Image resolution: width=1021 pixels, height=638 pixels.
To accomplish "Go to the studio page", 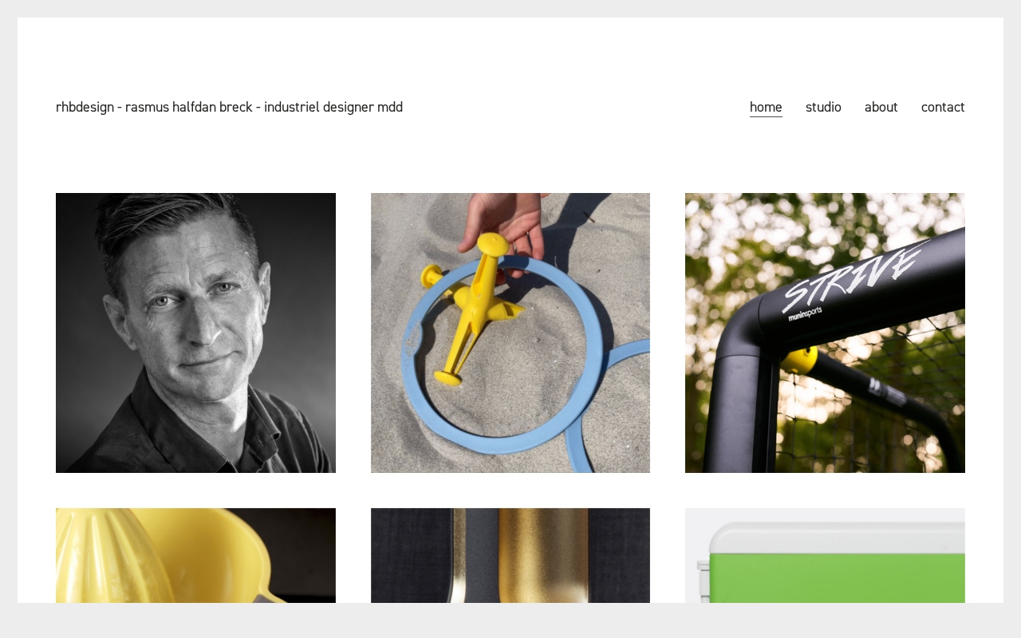I will point(823,107).
